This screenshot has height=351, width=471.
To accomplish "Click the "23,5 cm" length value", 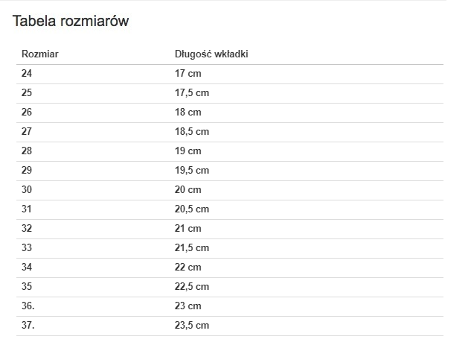I will [x=192, y=326].
